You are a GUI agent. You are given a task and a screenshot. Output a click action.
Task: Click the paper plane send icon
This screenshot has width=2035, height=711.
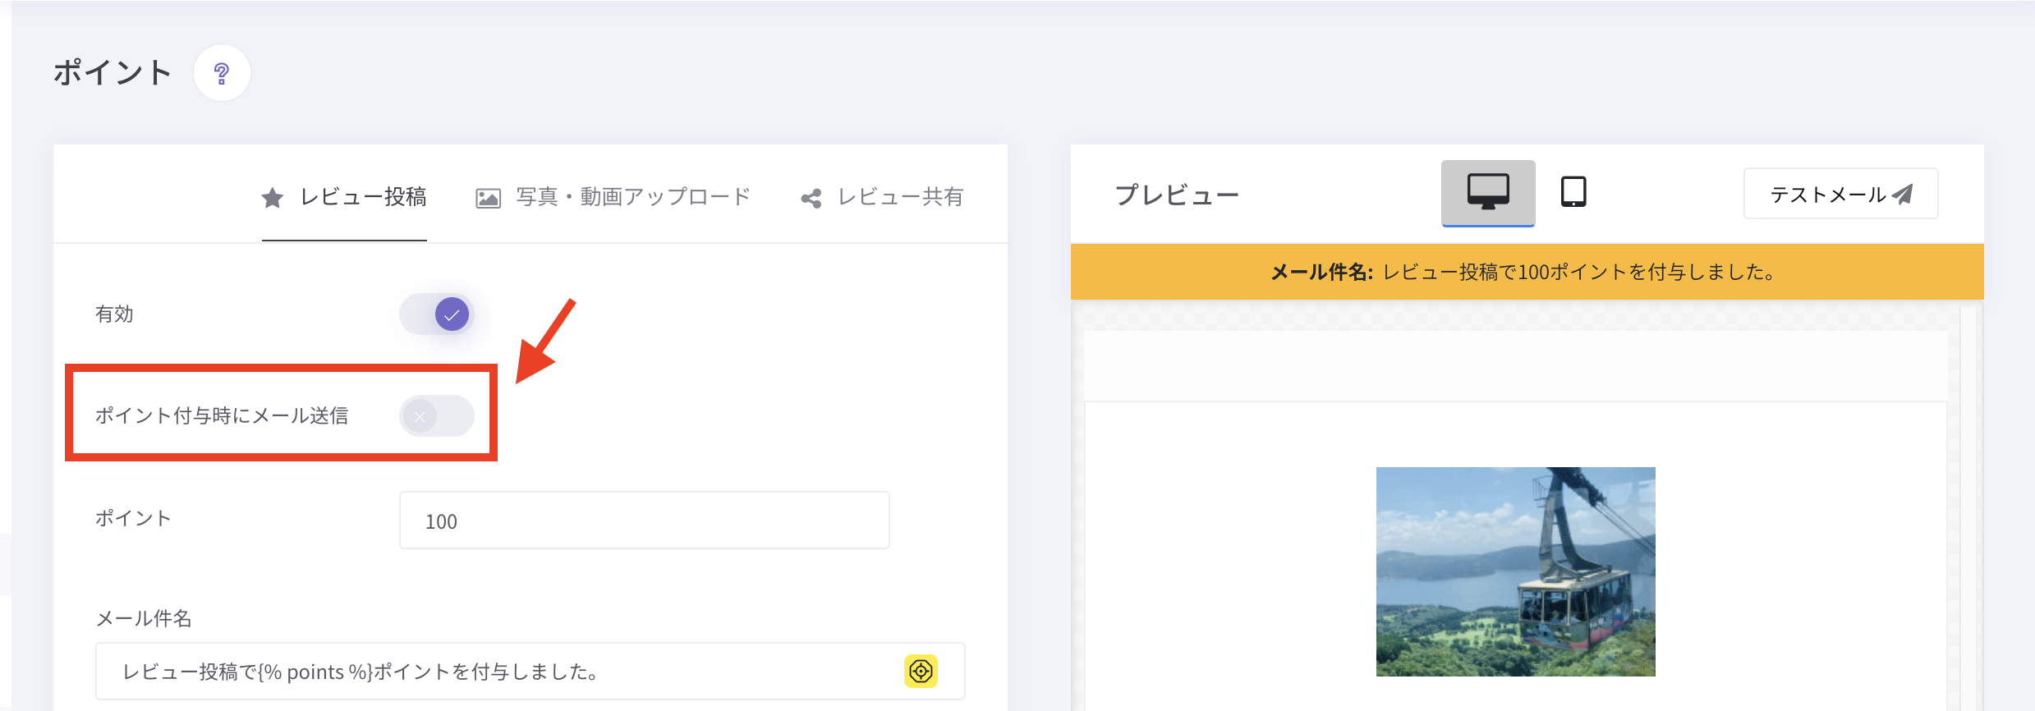[1903, 195]
